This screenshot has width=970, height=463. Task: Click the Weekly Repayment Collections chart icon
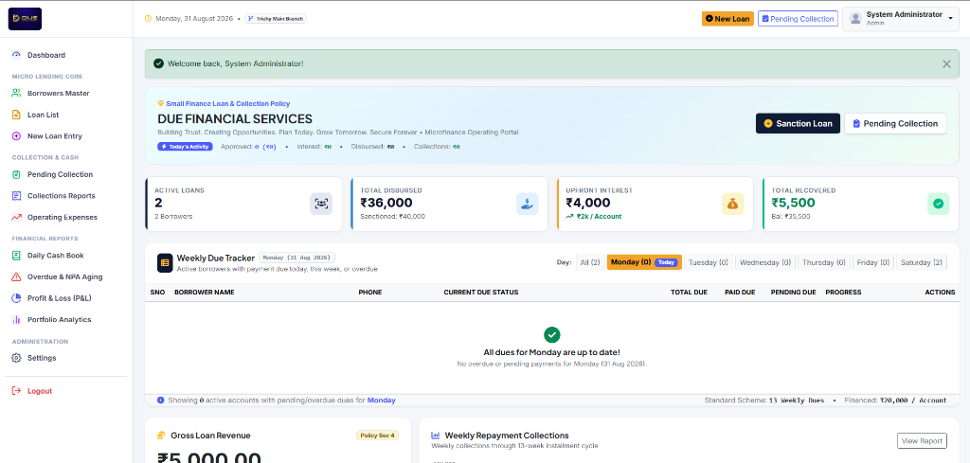tap(436, 436)
